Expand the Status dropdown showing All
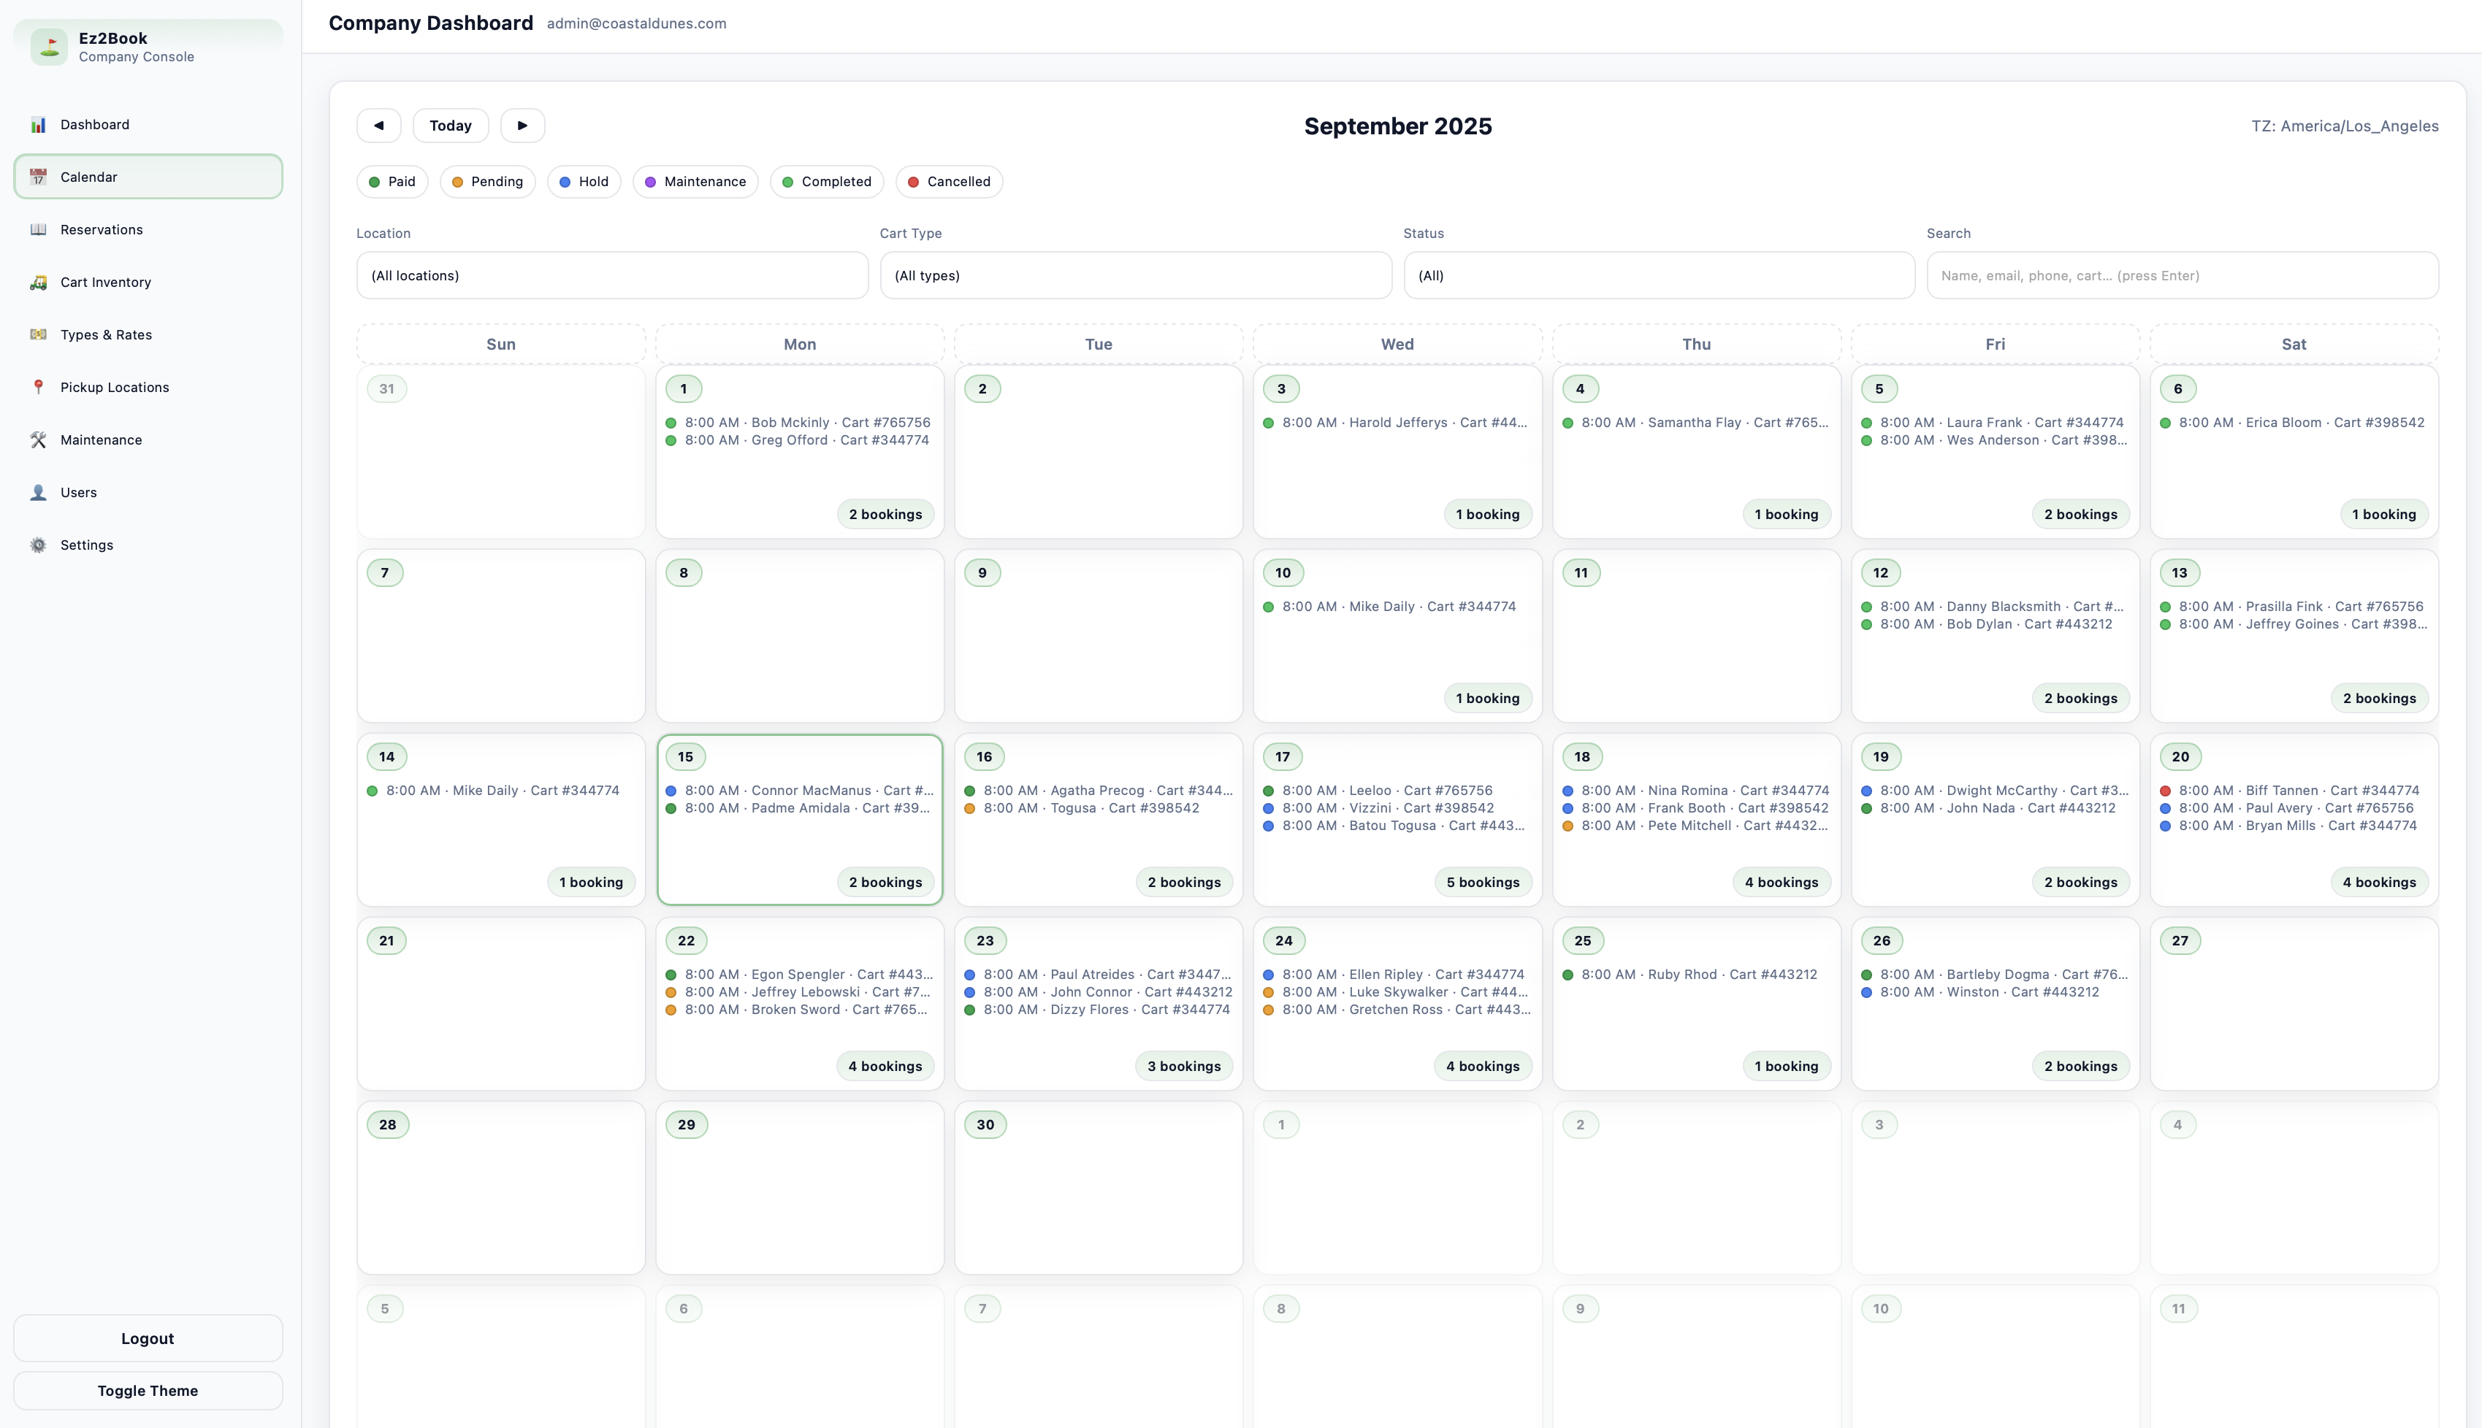The height and width of the screenshot is (1428, 2482). pyautogui.click(x=1658, y=275)
